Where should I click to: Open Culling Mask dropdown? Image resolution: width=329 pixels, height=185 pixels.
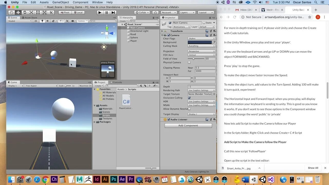(202, 46)
